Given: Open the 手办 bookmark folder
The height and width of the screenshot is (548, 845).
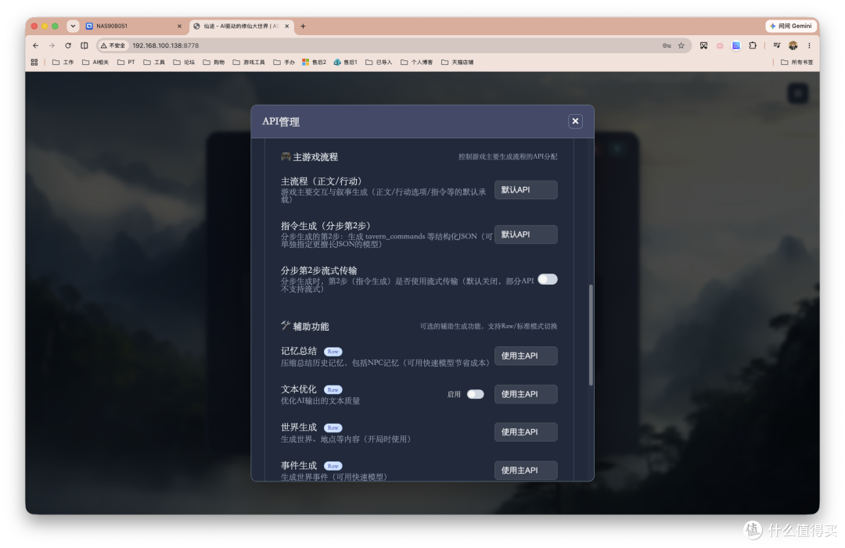Looking at the screenshot, I should tap(284, 63).
